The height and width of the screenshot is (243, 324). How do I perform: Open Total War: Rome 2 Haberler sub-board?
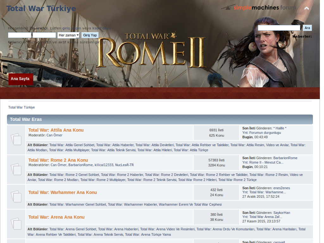pyautogui.click(x=122, y=175)
